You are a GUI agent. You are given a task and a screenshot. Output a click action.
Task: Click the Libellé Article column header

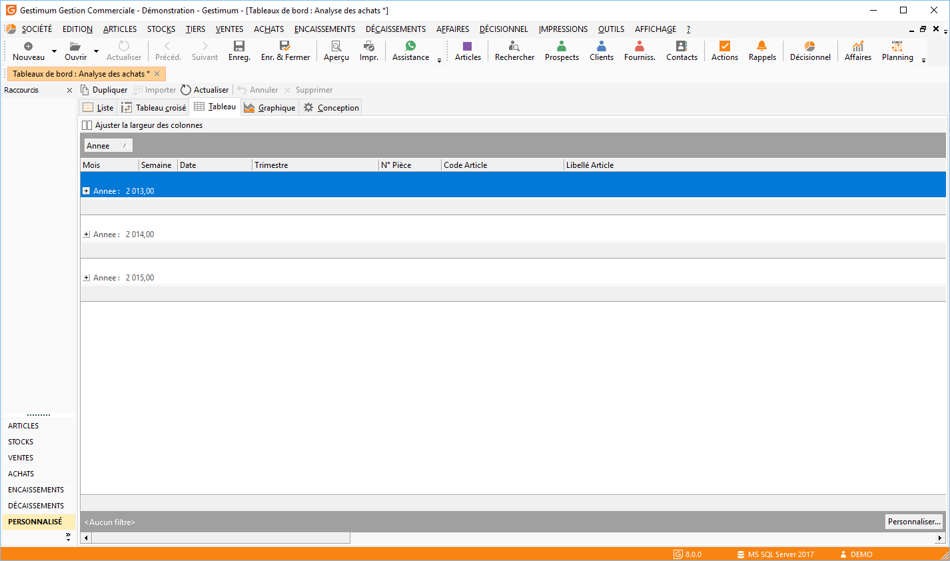pos(755,165)
